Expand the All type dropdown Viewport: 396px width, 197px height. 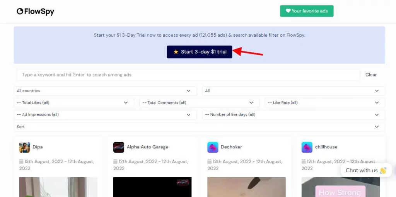click(294, 91)
